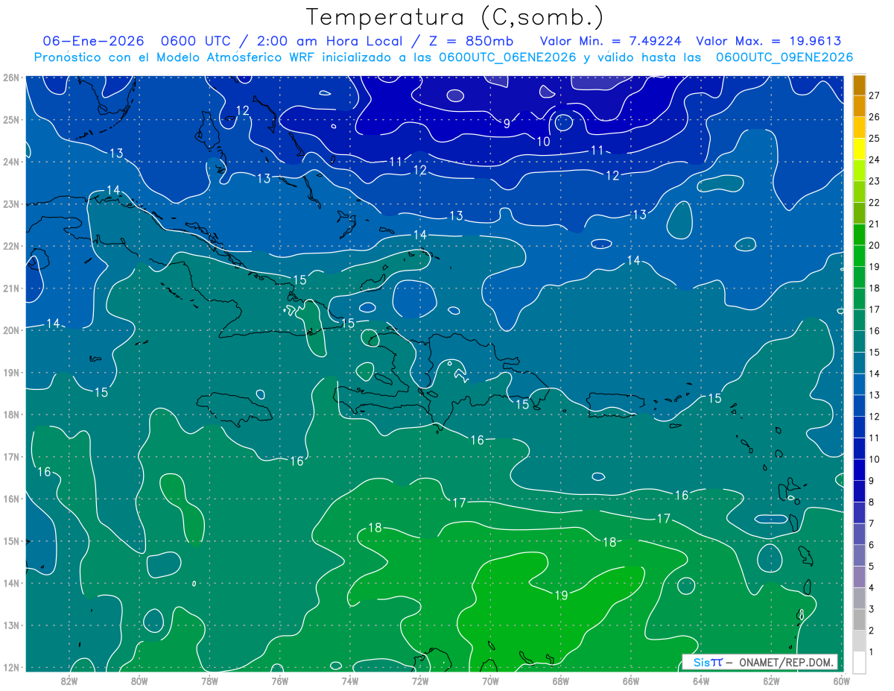
Task: Click the '19' contour label on the map
Action: (562, 595)
